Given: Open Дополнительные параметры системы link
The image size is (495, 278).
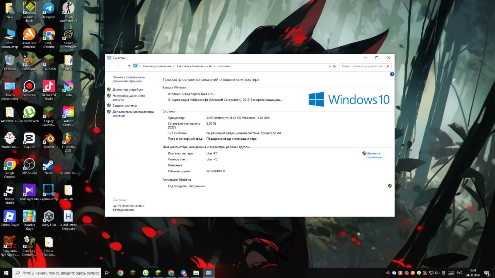Looking at the screenshot, I should click(133, 114).
